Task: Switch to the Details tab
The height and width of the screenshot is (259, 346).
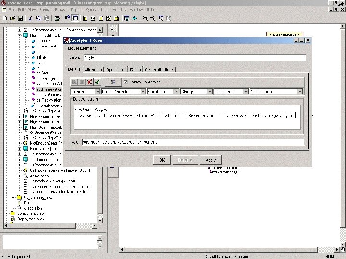Action: pyautogui.click(x=74, y=69)
